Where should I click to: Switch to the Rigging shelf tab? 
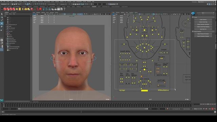click(30, 6)
